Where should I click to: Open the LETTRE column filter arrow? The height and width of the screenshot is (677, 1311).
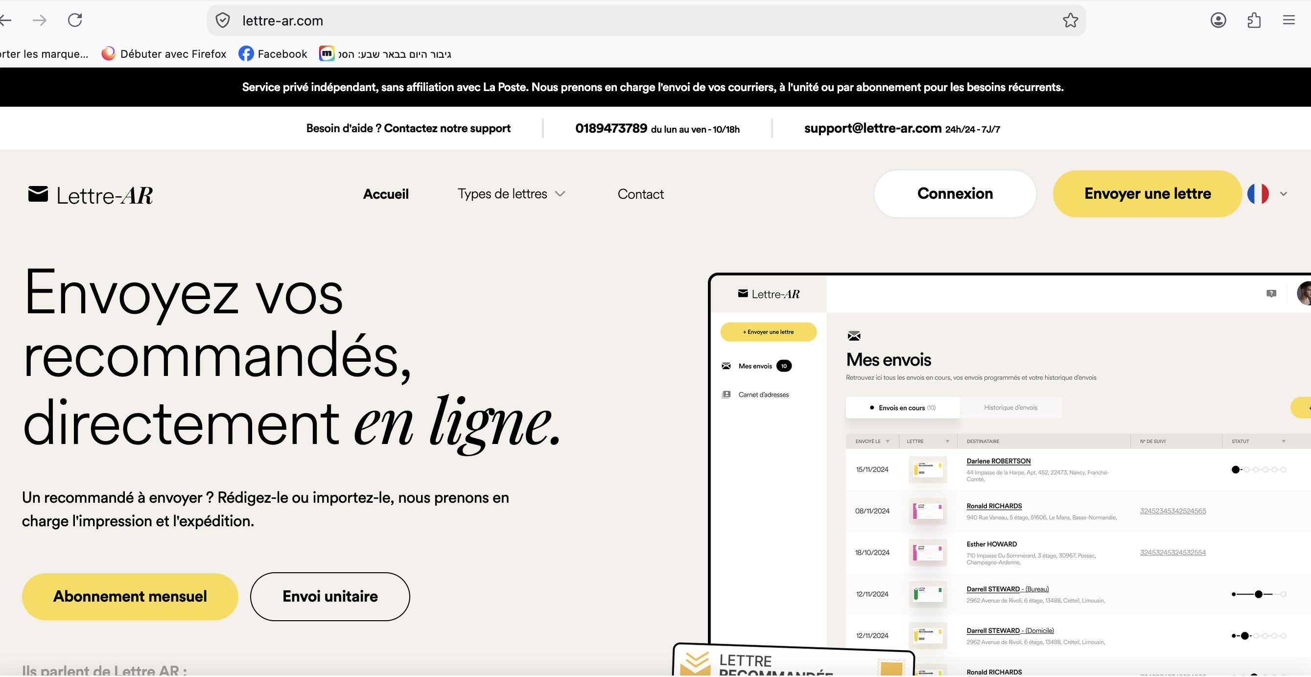947,442
